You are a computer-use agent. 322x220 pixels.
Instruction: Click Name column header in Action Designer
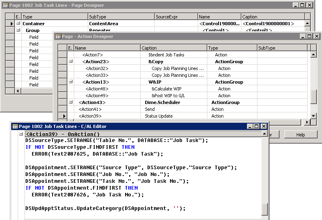(107, 48)
